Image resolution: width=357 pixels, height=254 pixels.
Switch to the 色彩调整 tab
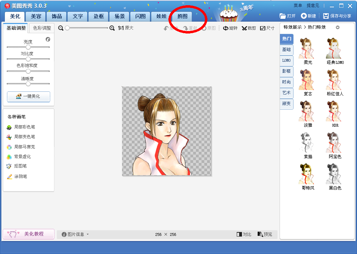(x=42, y=28)
